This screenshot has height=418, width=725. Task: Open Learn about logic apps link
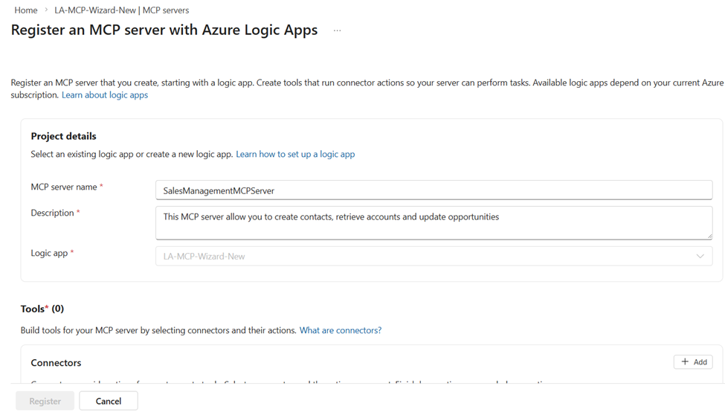[105, 95]
